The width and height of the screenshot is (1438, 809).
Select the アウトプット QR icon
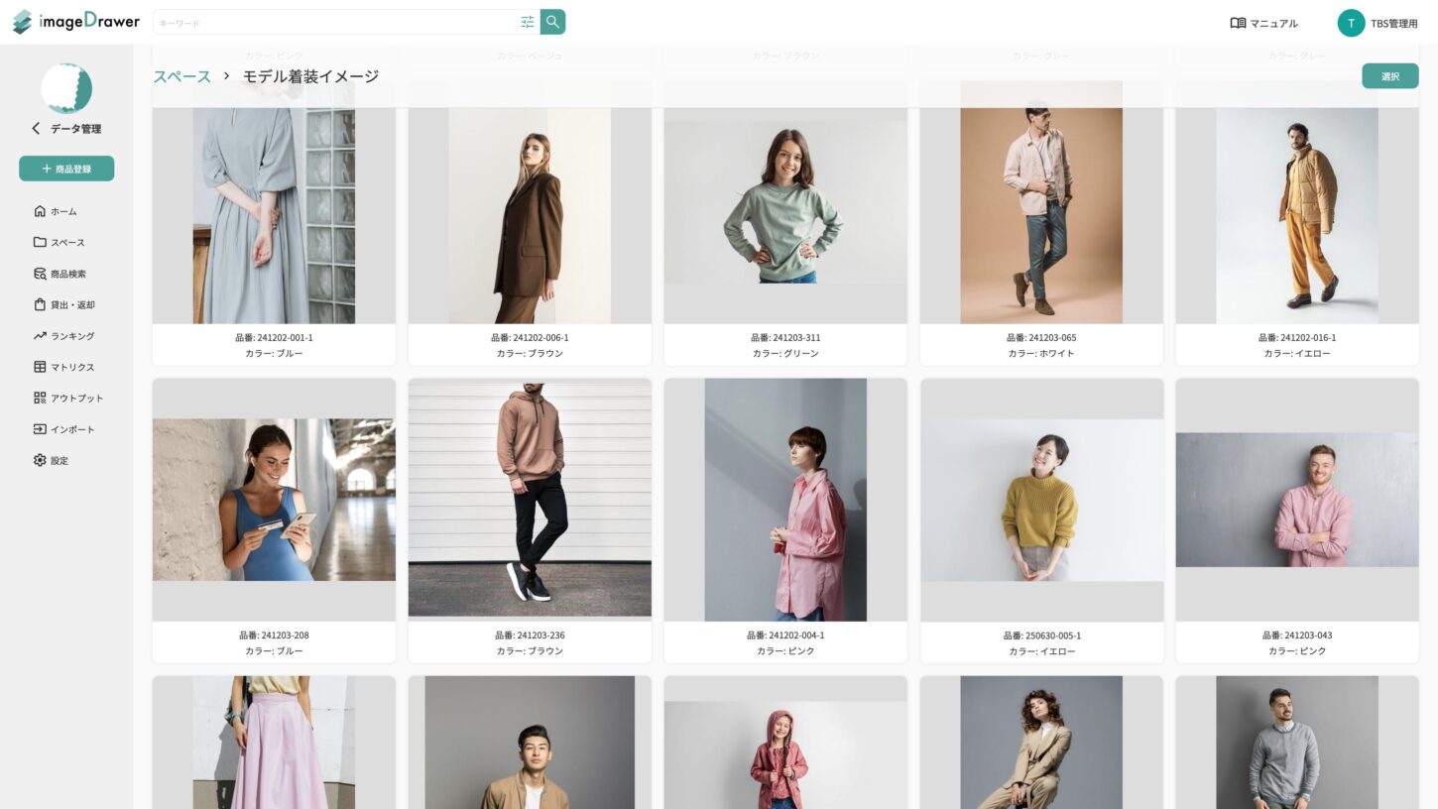click(x=40, y=398)
